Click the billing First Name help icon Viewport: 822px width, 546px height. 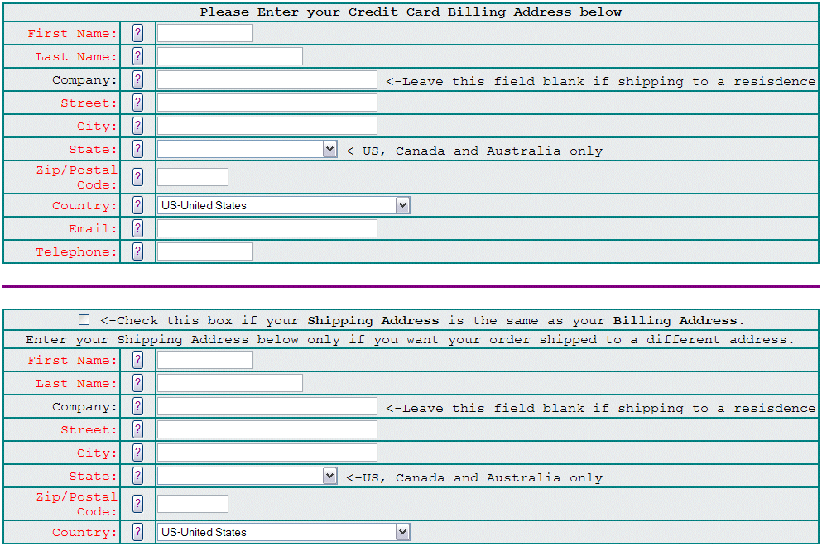(x=138, y=33)
